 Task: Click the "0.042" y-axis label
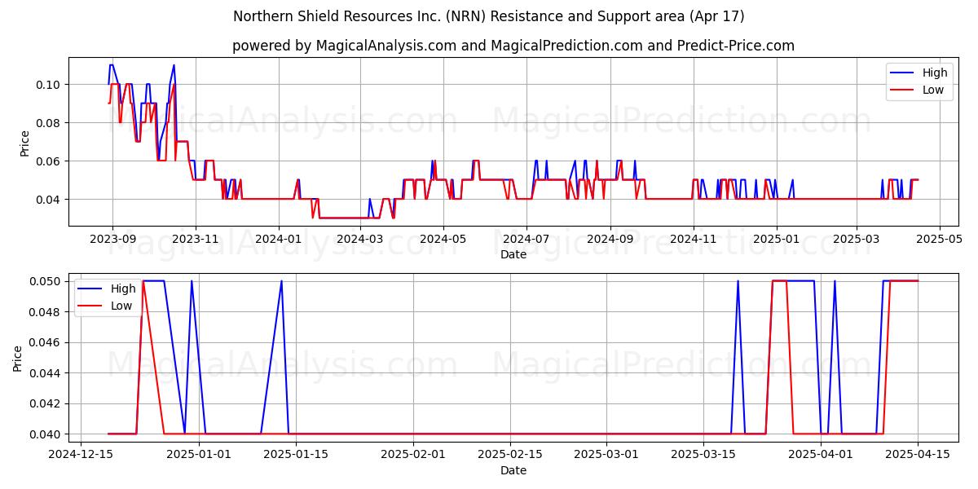(x=46, y=403)
